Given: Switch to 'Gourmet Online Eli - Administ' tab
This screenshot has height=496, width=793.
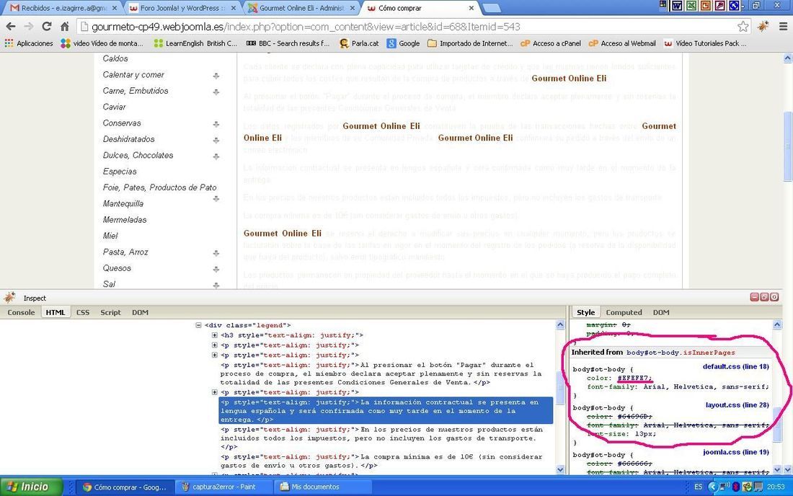Looking at the screenshot, I should [301, 8].
